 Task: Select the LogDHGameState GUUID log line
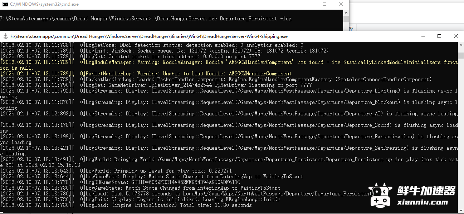click(x=157, y=182)
